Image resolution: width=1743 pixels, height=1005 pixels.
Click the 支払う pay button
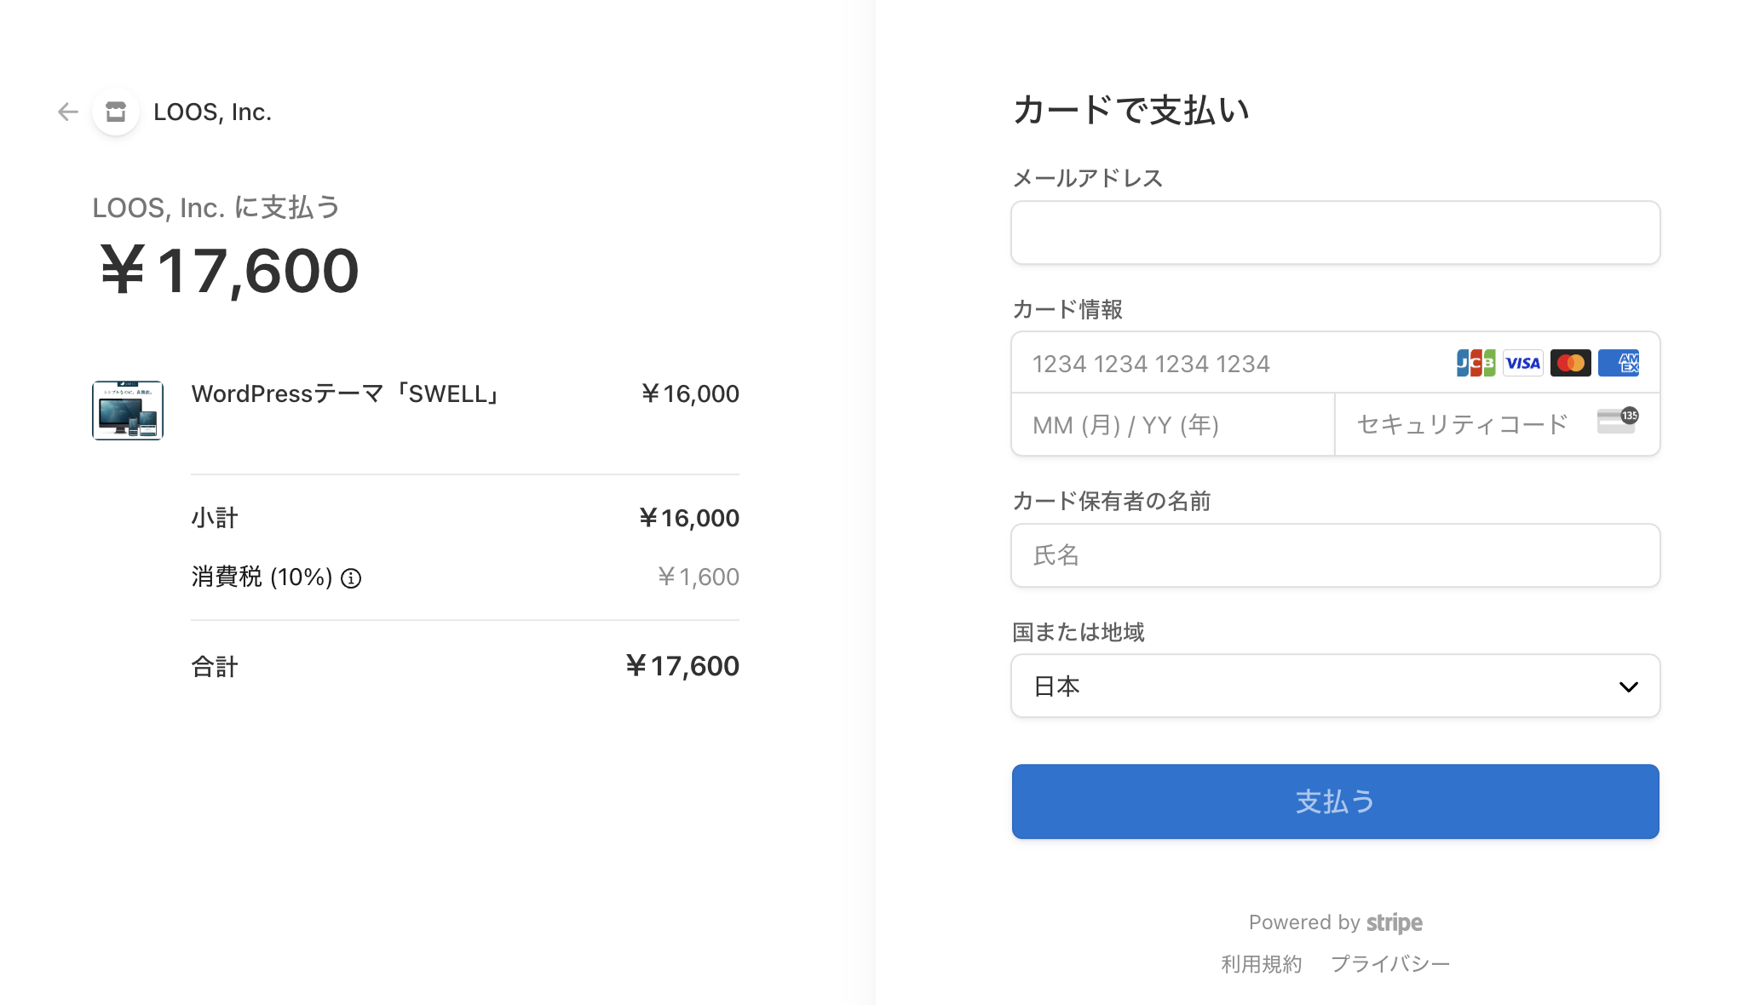(1335, 801)
